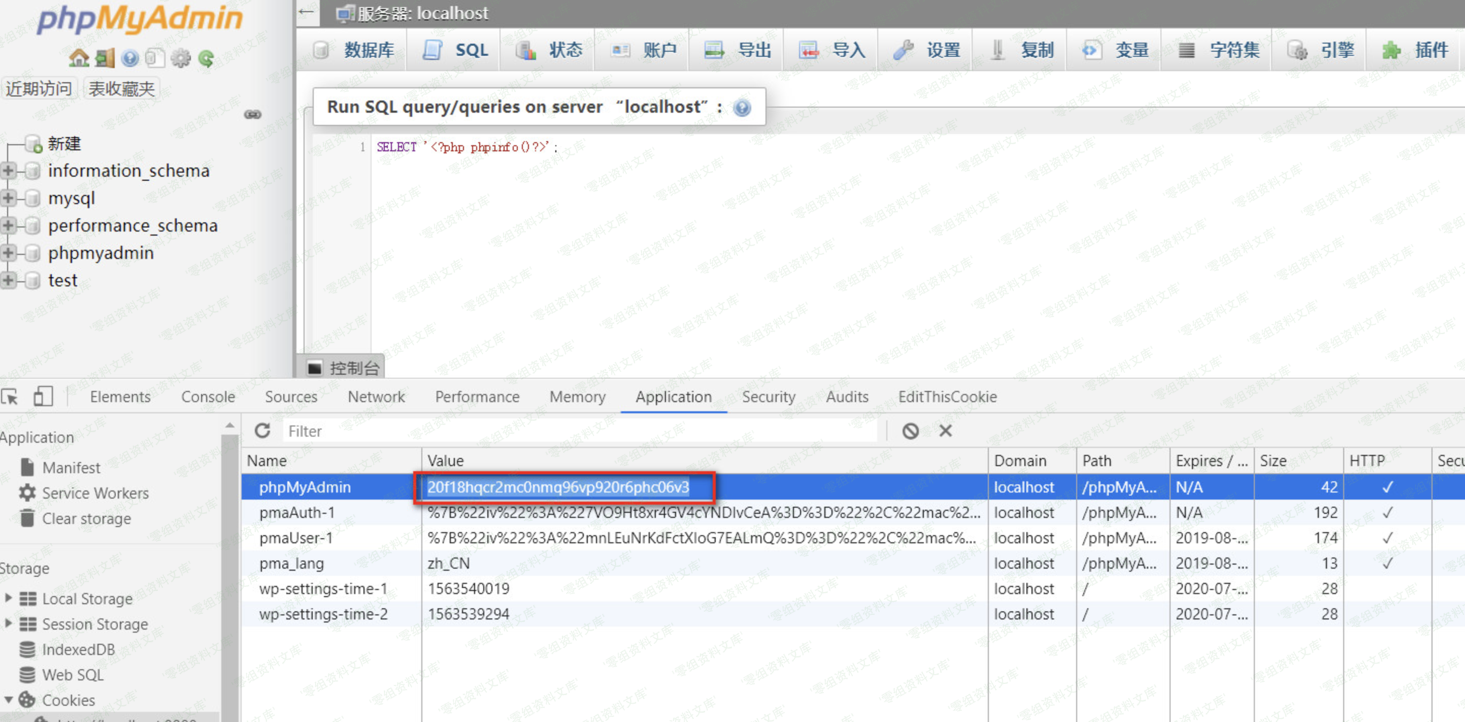
Task: Toggle device toolbar in DevTools
Action: coord(43,397)
